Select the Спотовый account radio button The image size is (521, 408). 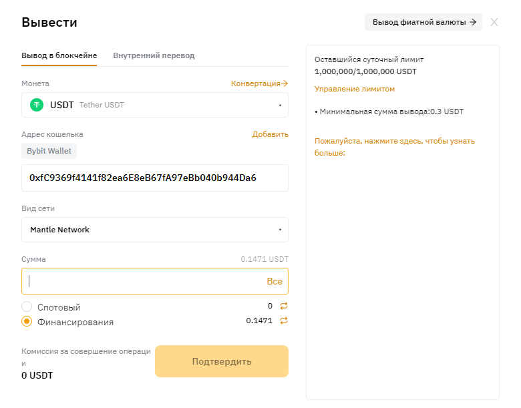point(27,307)
